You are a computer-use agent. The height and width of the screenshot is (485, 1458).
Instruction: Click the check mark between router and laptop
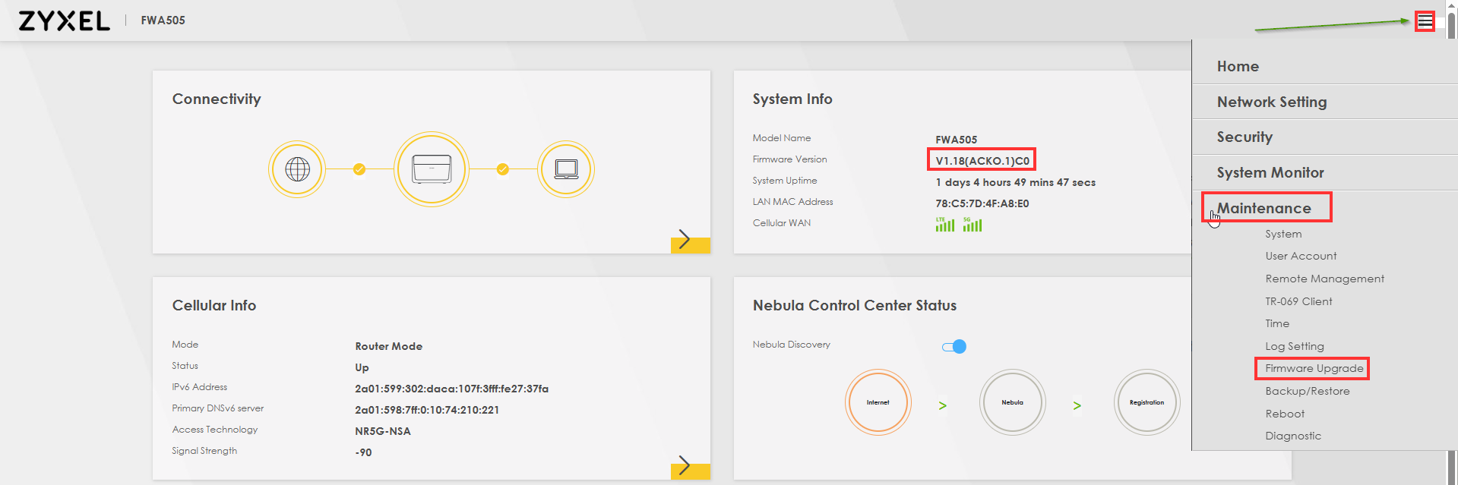(x=503, y=169)
